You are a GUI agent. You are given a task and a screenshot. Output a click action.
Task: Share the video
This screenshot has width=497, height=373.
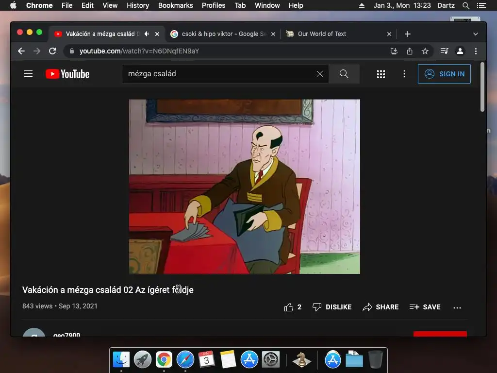[381, 307]
